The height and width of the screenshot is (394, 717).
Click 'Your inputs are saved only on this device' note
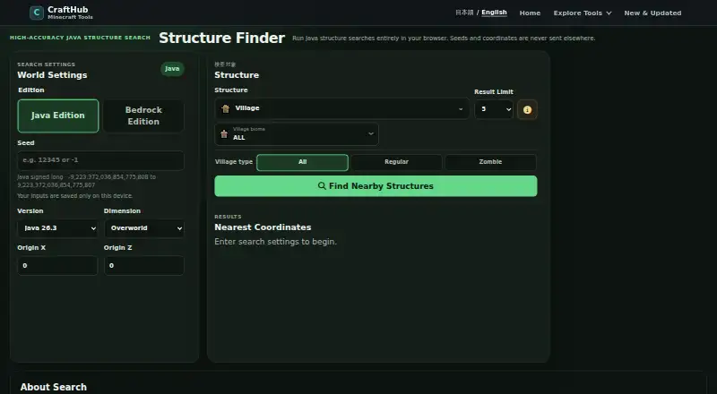(x=75, y=195)
